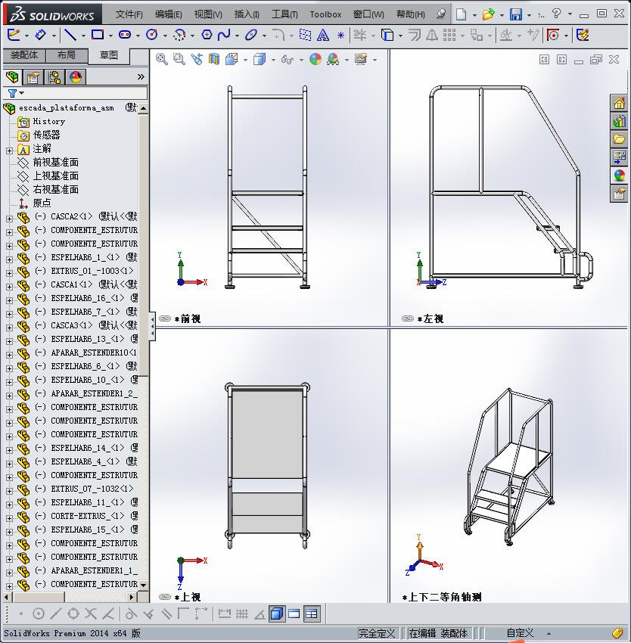Expand the CASCA2<1> component node
This screenshot has height=643, width=631.
pyautogui.click(x=9, y=219)
